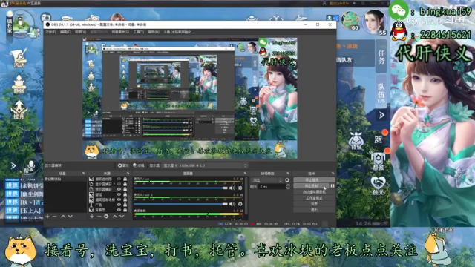The width and height of the screenshot is (475, 267).
Task: Open source properties gear below sources list
Action: [x=106, y=216]
